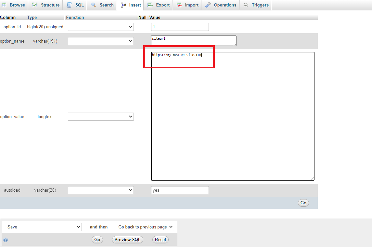Image resolution: width=372 pixels, height=247 pixels.
Task: Click the Reset button
Action: pos(160,240)
